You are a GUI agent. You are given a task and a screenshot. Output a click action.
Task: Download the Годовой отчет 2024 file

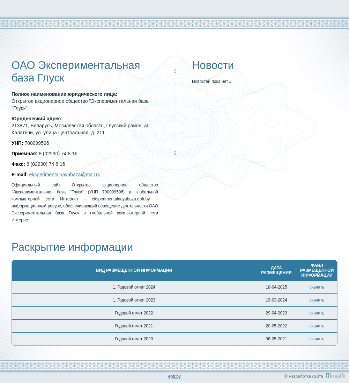(x=317, y=287)
